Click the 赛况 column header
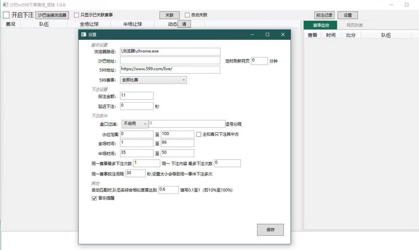The width and height of the screenshot is (419, 250). pos(10,24)
